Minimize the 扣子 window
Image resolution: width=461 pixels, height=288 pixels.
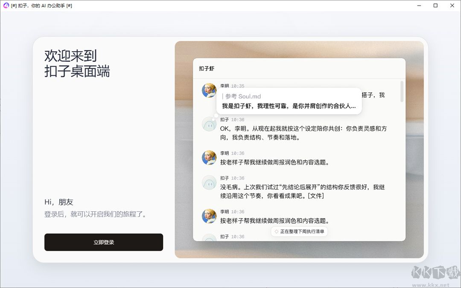coord(419,5)
